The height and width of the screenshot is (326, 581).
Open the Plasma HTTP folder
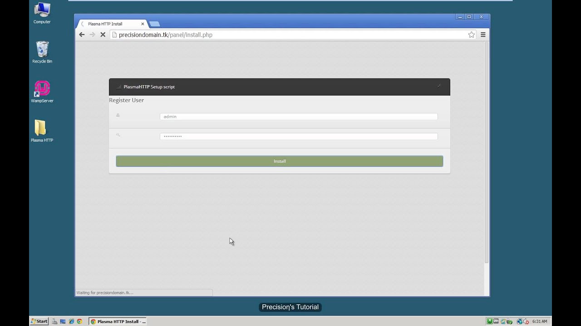[x=42, y=131]
